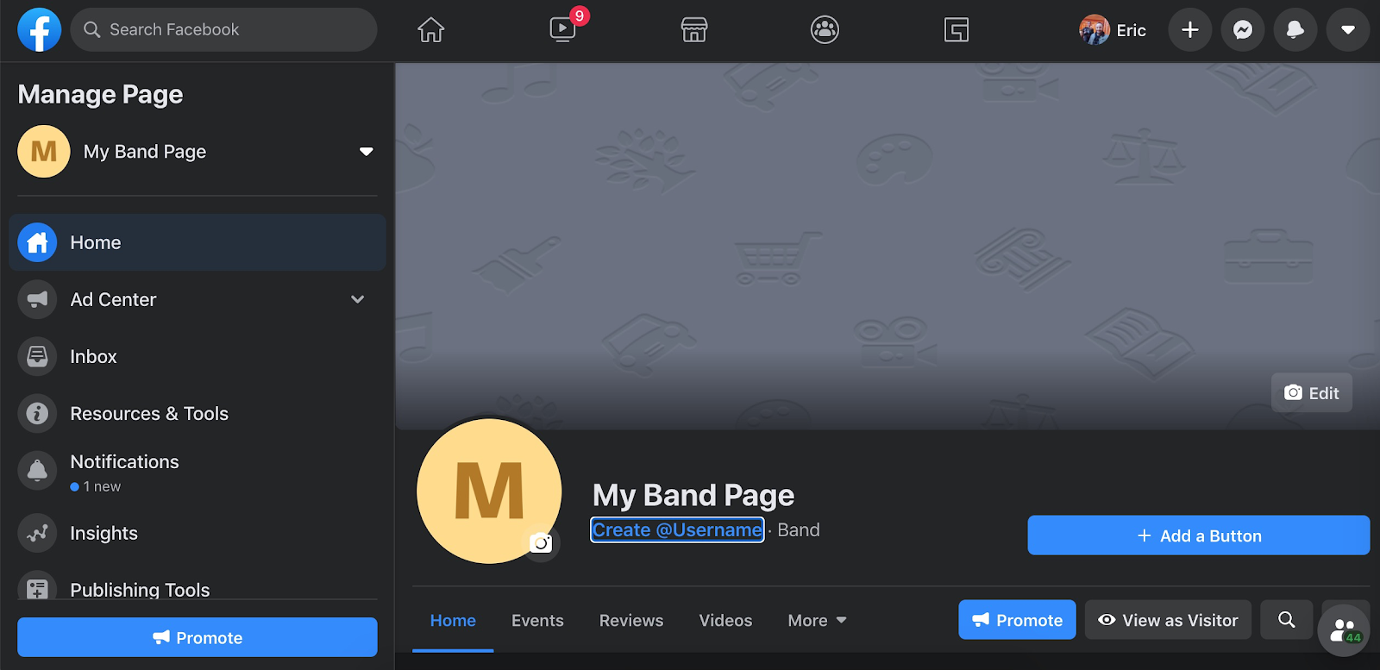1380x670 pixels.
Task: Open the account dropdown arrow
Action: [x=1348, y=30]
